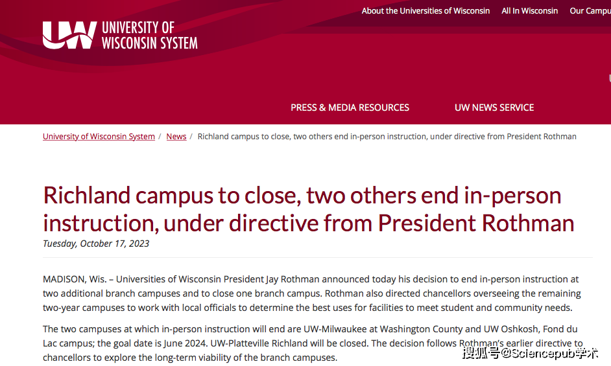Click the Richland campus to close headline

309,209
